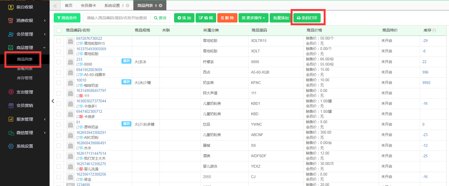
Task: Click the help icon beside 库存 header
Action: point(434,30)
